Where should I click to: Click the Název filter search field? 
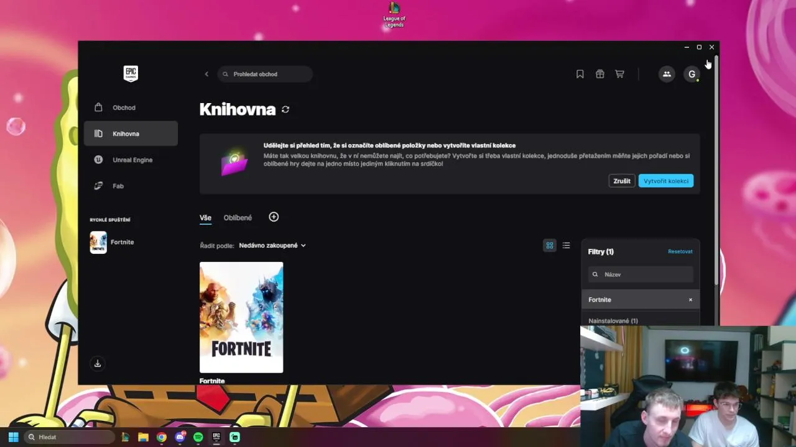coord(641,274)
